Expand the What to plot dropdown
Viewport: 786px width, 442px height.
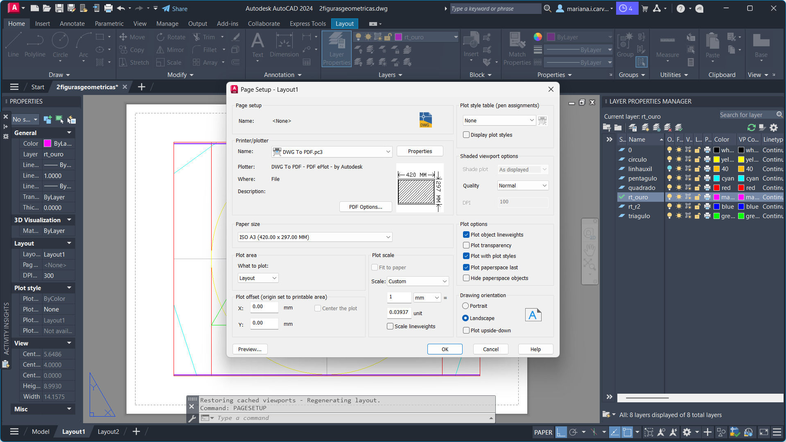tap(258, 278)
